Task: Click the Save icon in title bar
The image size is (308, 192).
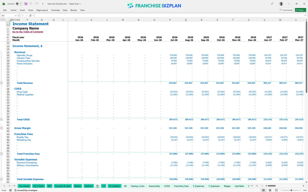Action: 26,4
